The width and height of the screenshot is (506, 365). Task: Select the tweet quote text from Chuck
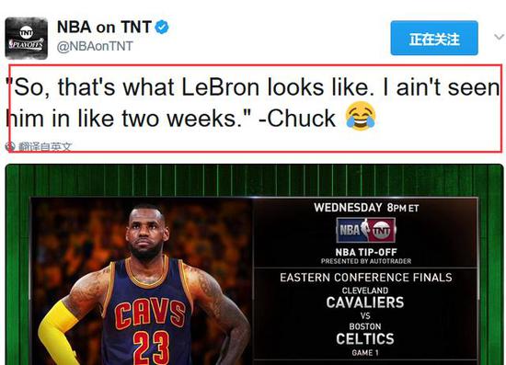[253, 103]
